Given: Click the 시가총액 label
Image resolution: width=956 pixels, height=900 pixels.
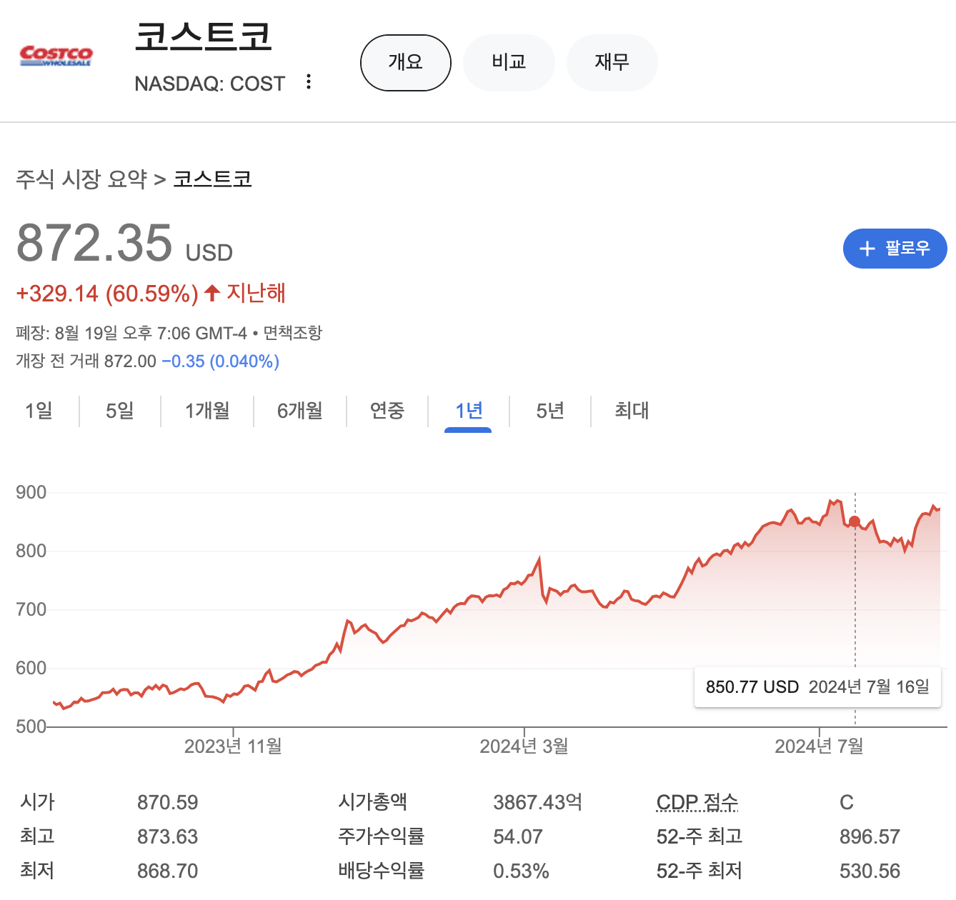Looking at the screenshot, I should tap(372, 802).
